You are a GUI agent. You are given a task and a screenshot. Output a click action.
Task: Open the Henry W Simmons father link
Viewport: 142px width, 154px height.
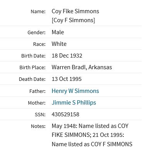coord(75,91)
